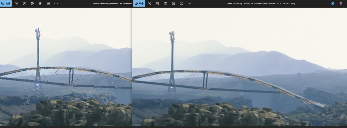The image size is (347, 128).
Task: Print the photo from the right Photos window
Action: point(165,4)
